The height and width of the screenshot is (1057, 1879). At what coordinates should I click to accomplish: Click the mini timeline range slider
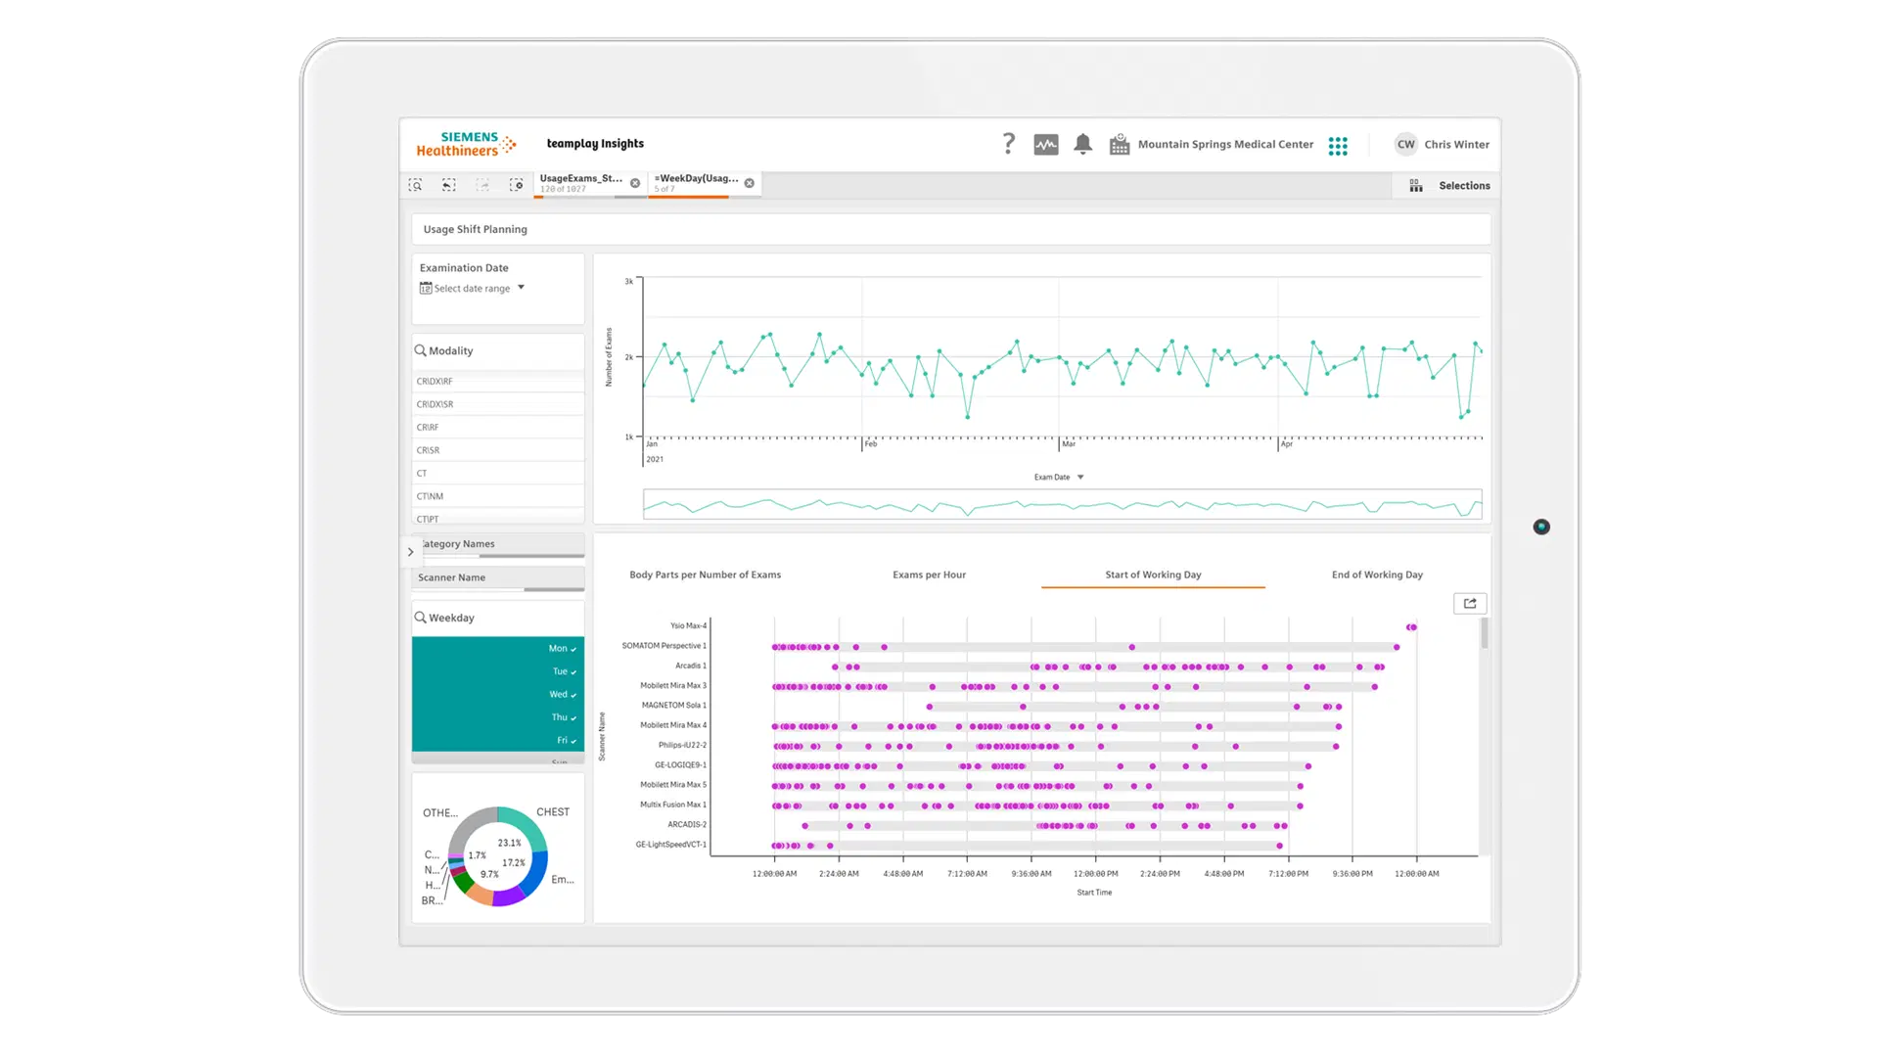[1062, 504]
